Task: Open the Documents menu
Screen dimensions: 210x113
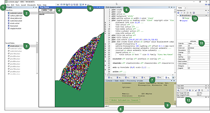Action: [x=32, y=5]
